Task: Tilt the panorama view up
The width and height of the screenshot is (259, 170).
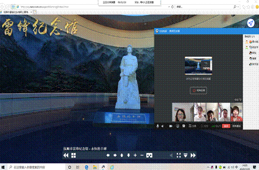Action: tap(122, 155)
